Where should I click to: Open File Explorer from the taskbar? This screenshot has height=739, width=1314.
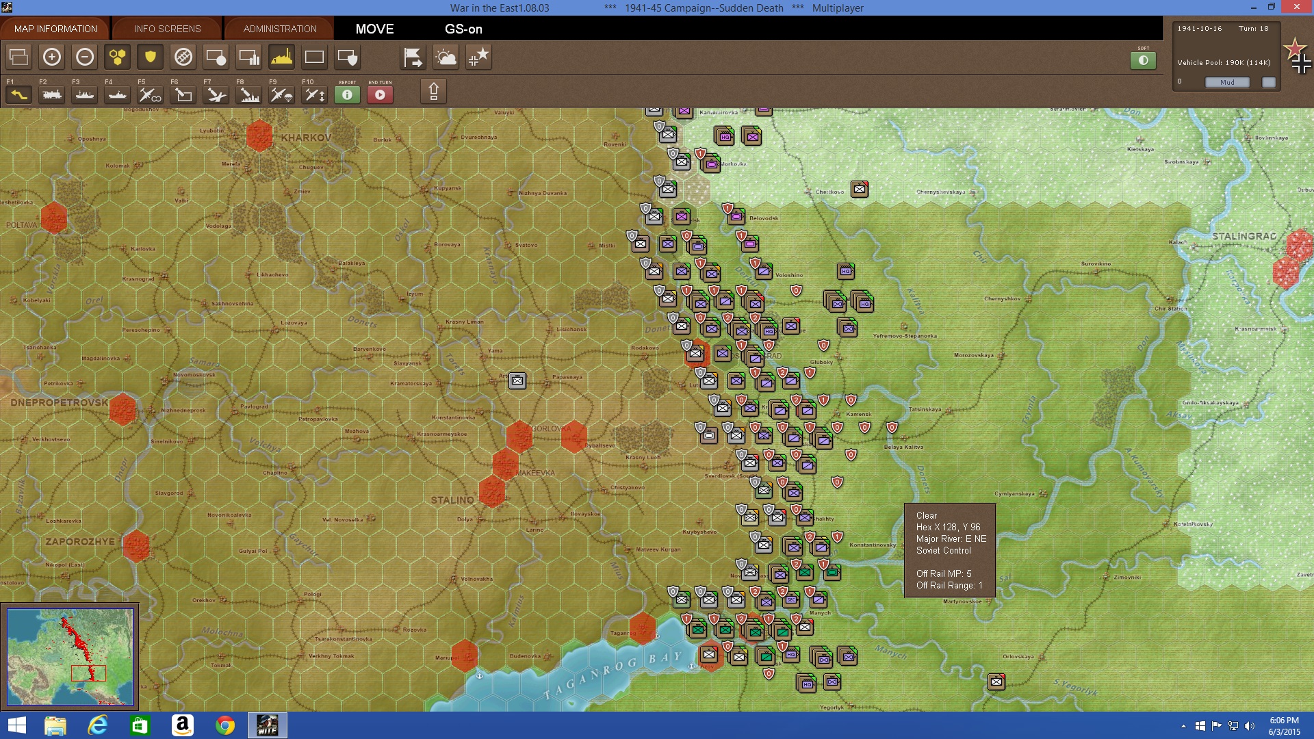55,725
